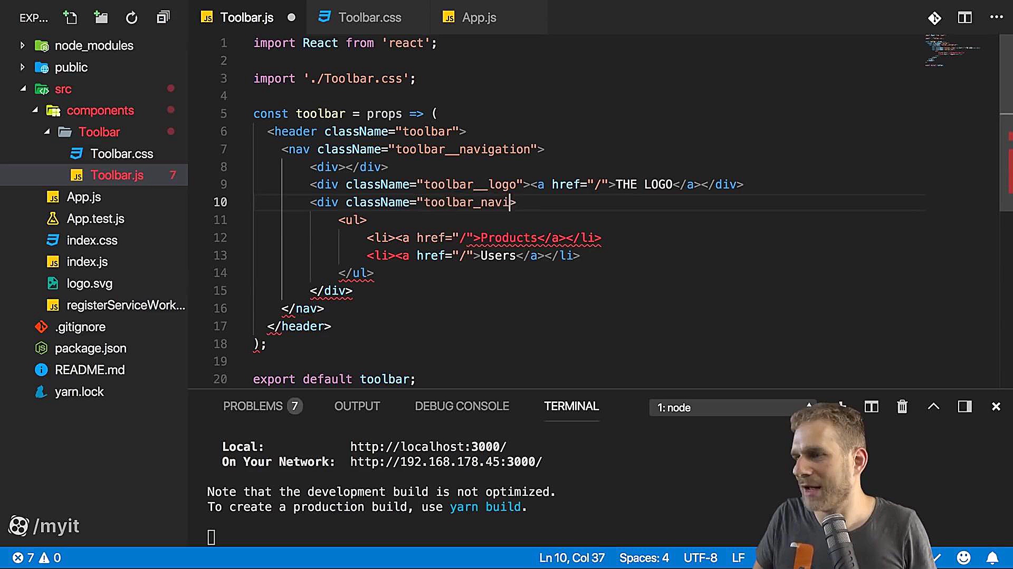Toggle panel position to the right
This screenshot has height=569, width=1013.
pos(964,406)
